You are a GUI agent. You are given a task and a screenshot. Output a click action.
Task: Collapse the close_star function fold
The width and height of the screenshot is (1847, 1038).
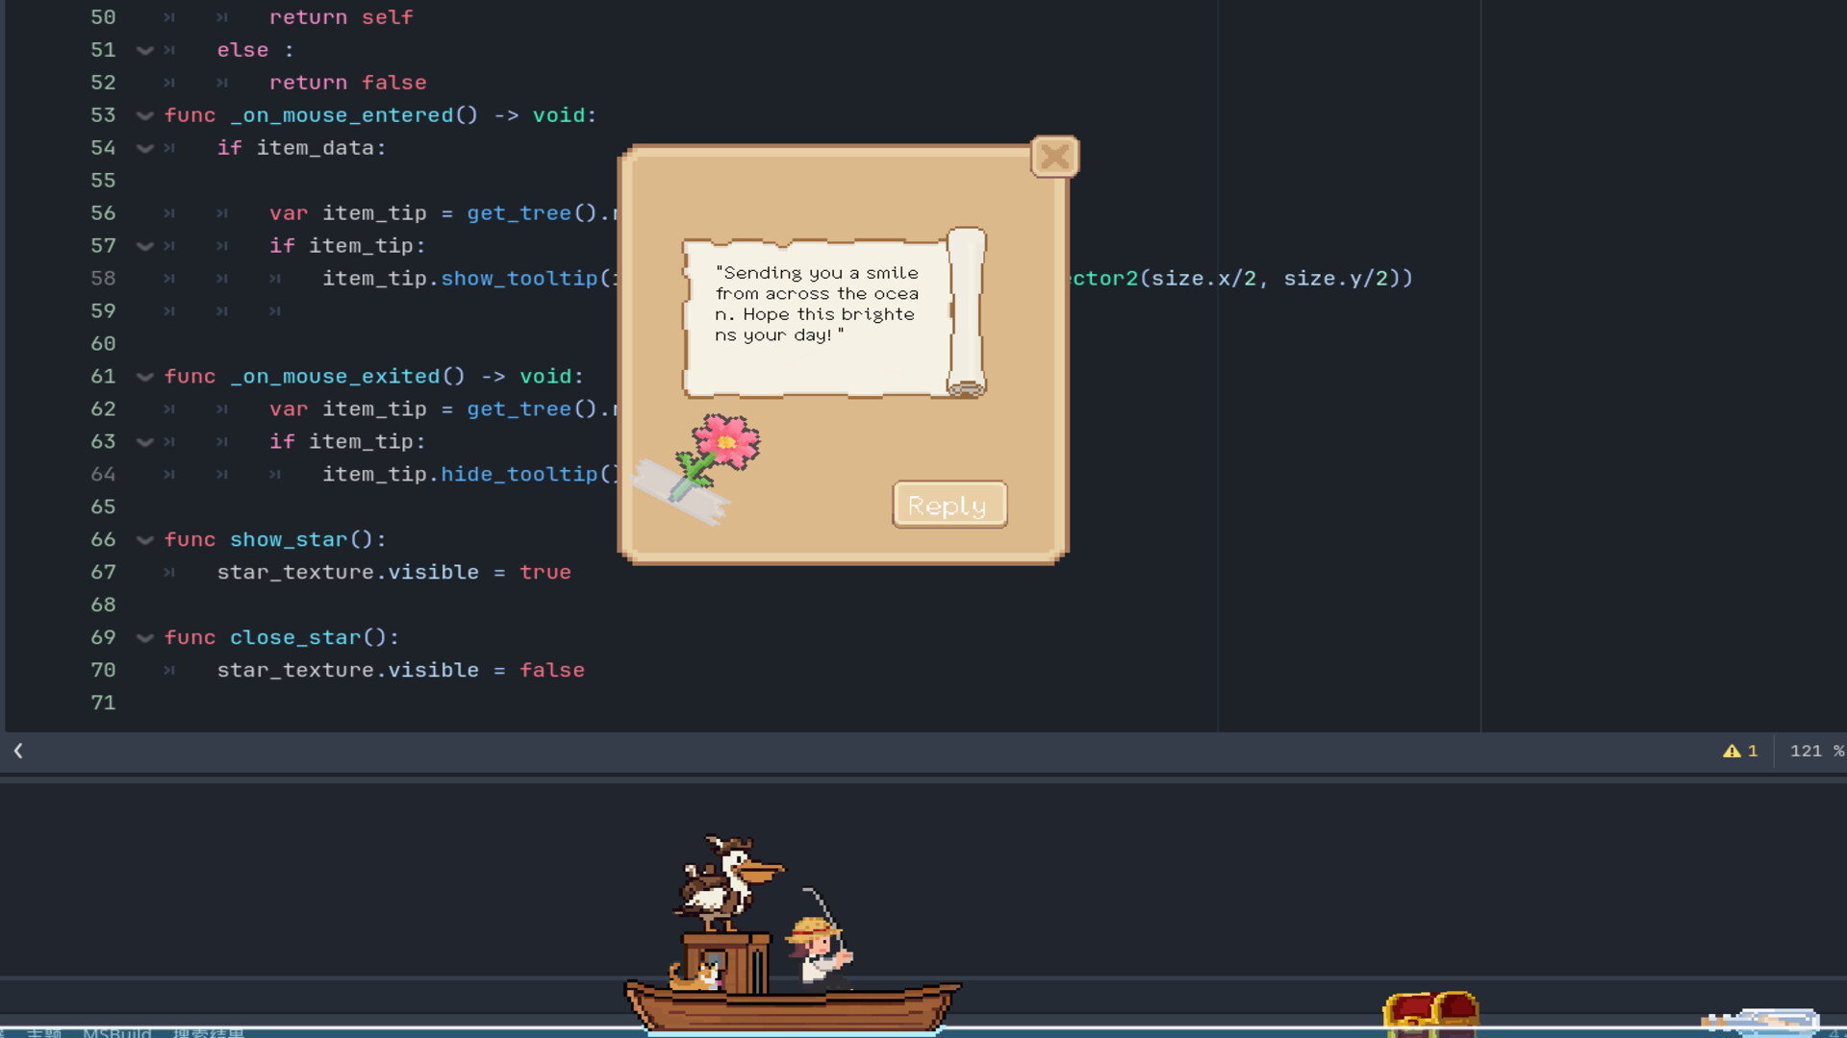[x=144, y=637]
